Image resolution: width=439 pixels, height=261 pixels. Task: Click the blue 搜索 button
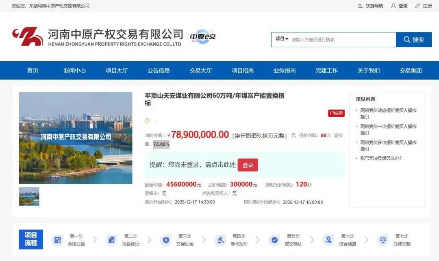coord(414,40)
